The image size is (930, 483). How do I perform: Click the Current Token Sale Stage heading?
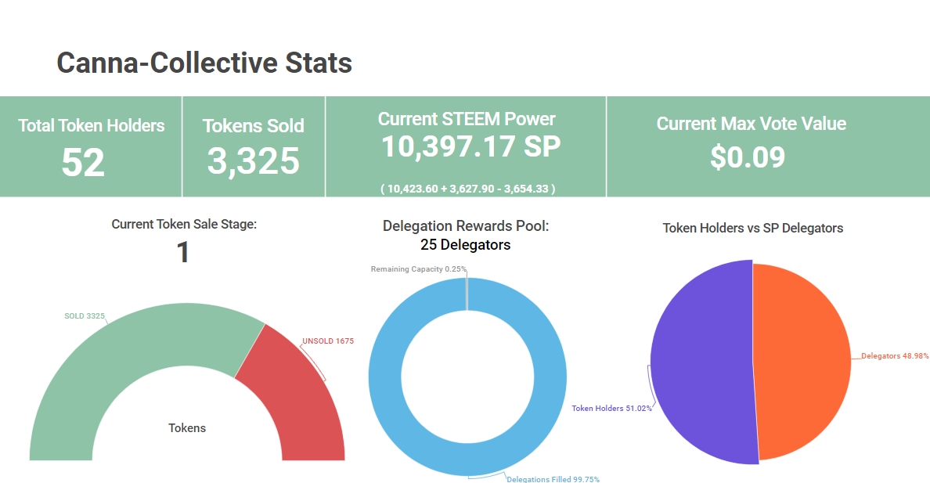(184, 224)
